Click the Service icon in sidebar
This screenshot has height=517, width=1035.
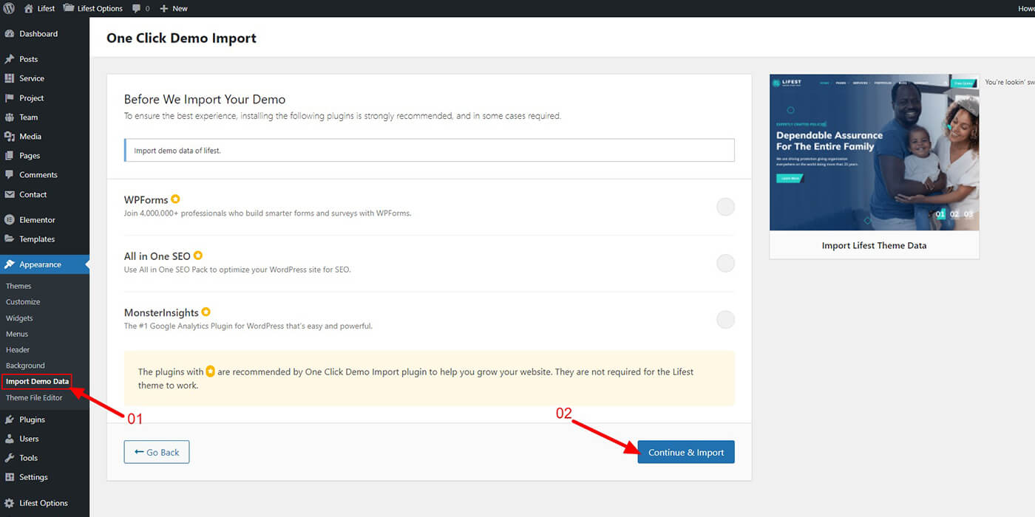10,78
